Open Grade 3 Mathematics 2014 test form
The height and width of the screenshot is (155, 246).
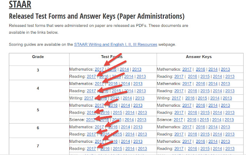[124, 69]
